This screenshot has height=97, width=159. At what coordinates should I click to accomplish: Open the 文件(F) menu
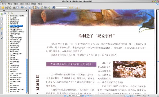4,4
